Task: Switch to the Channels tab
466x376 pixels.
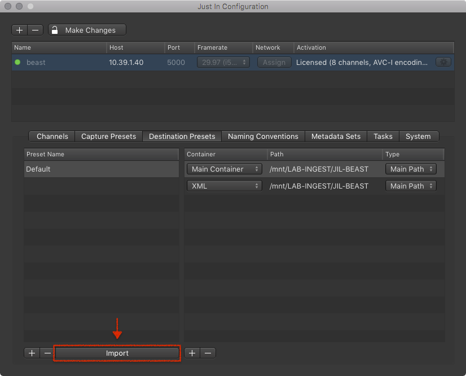Action: click(52, 136)
